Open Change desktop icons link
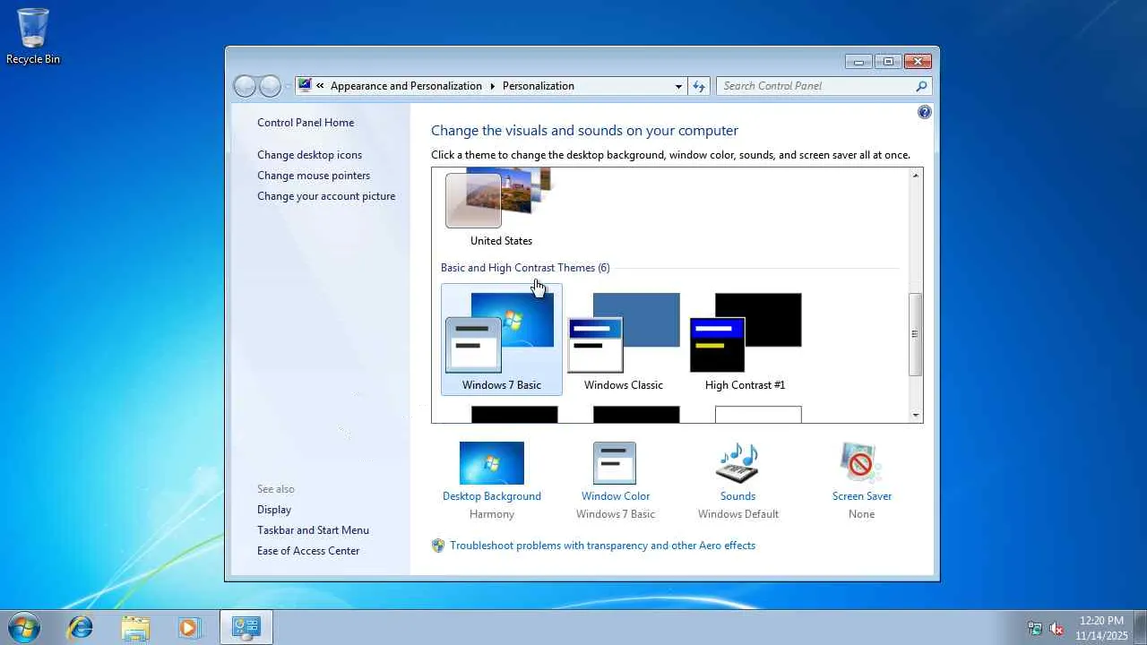This screenshot has width=1147, height=645. [x=310, y=155]
